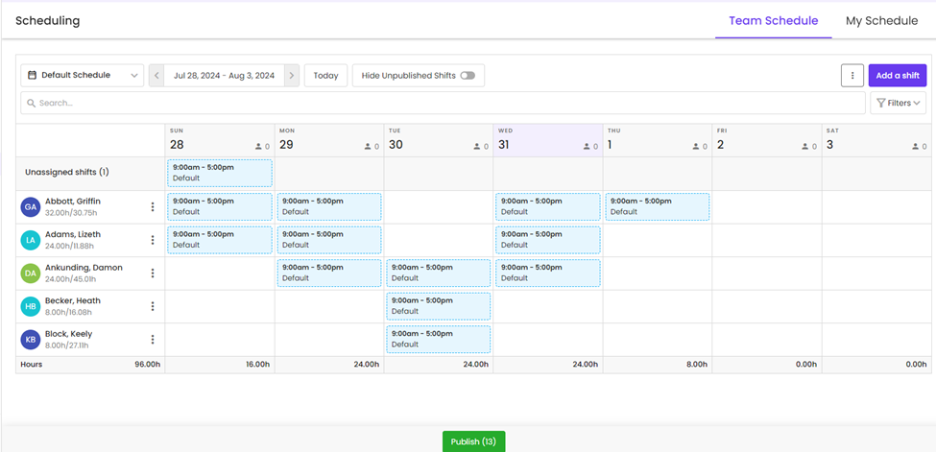Click the Add a shift button

coord(897,76)
